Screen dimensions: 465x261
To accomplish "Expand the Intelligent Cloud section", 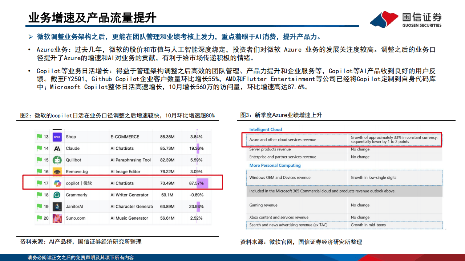I will point(265,129).
